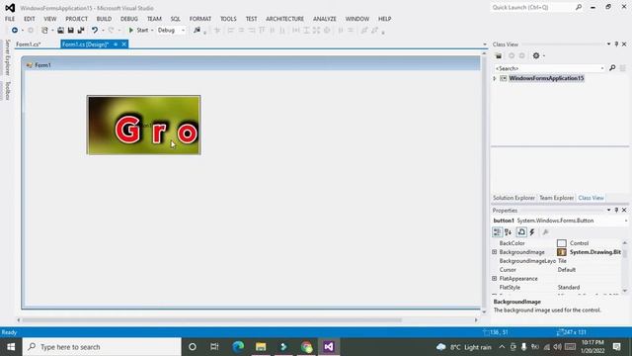Click the Visual Studio taskbar icon
This screenshot has height=356, width=632.
329,347
